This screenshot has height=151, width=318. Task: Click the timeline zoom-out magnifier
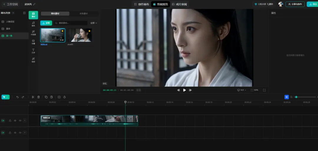click(291, 97)
